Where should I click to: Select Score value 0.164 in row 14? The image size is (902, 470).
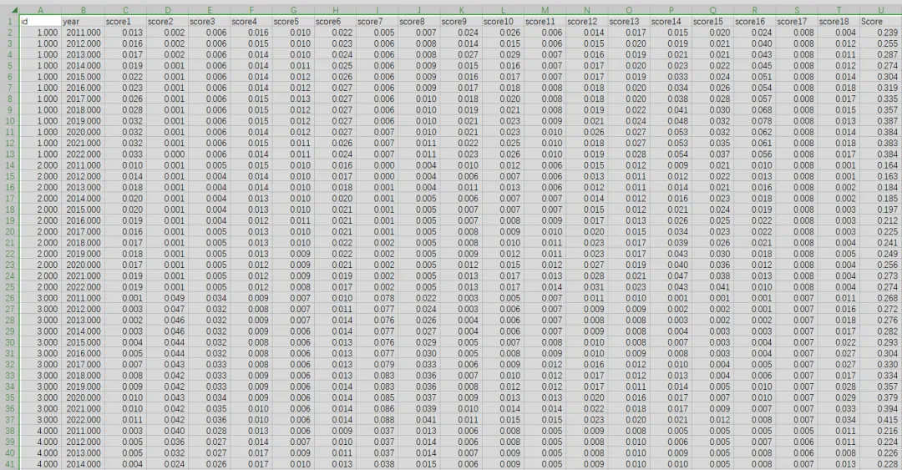(880, 165)
